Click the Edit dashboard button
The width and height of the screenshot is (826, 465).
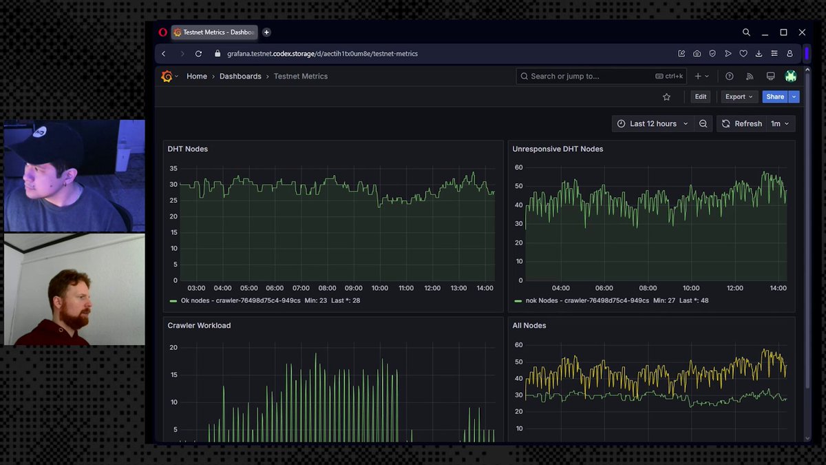701,97
